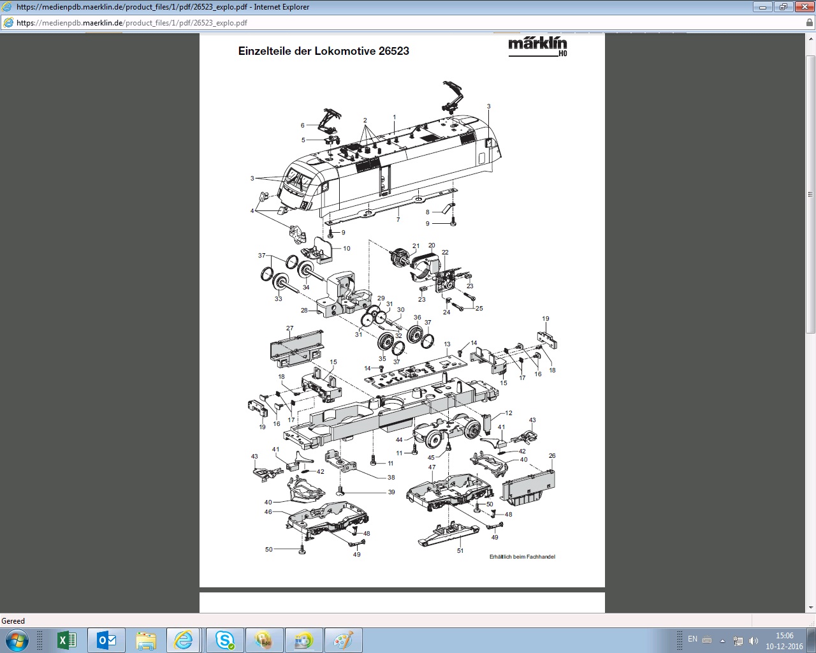
Task: Click part label 21 above the motor rotor
Action: click(416, 246)
